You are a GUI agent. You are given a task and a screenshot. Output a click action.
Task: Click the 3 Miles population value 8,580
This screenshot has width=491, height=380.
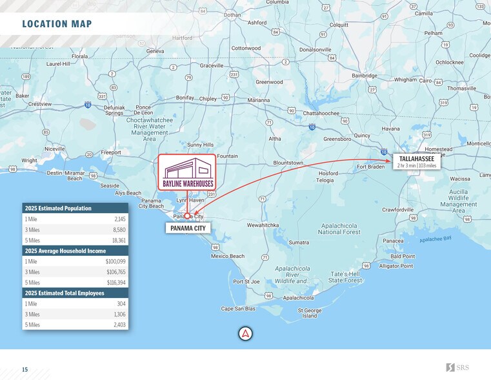[x=119, y=230]
